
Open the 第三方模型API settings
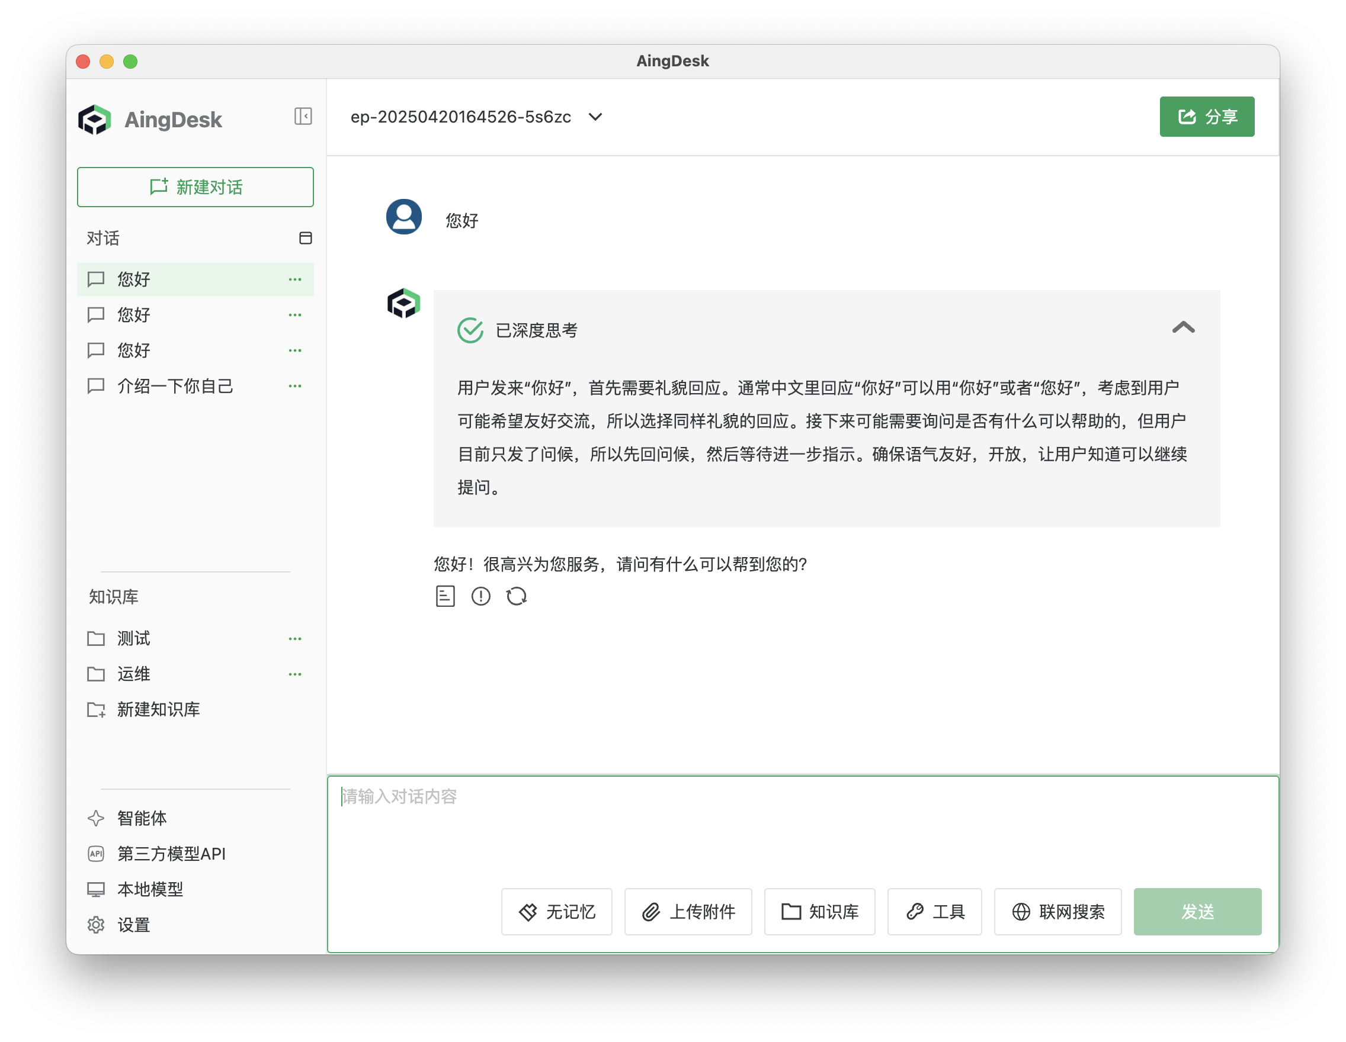click(171, 854)
